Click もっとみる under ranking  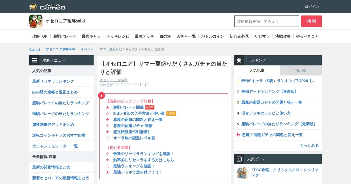tap(309, 145)
